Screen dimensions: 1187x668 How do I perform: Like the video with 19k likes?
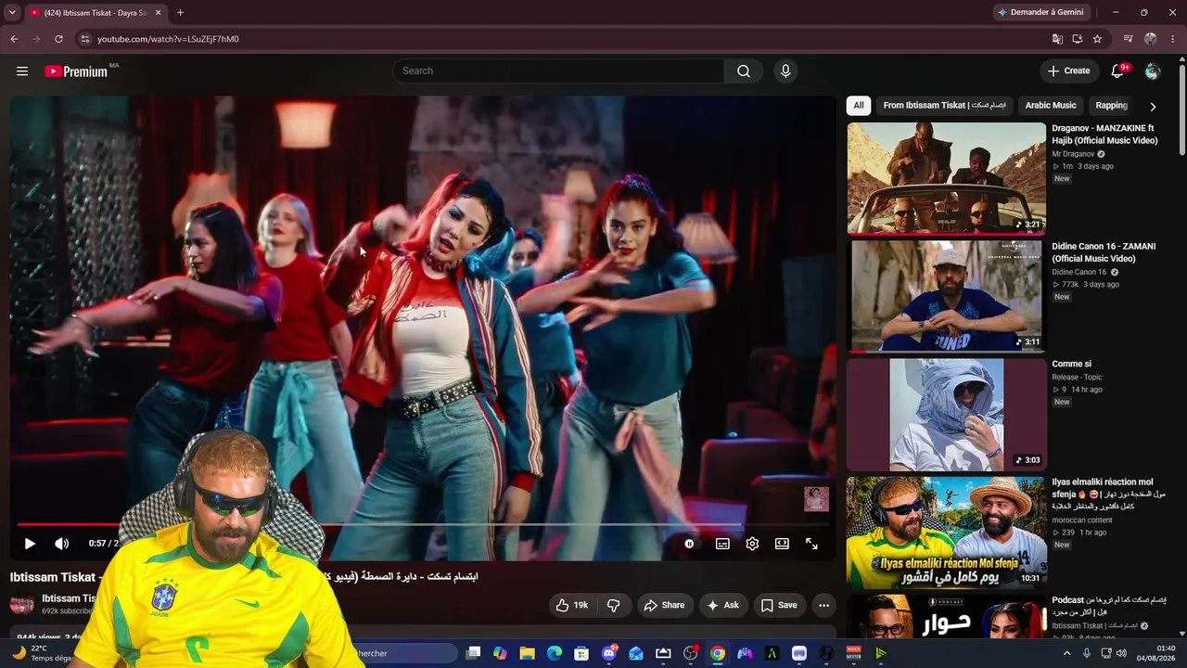click(x=571, y=605)
